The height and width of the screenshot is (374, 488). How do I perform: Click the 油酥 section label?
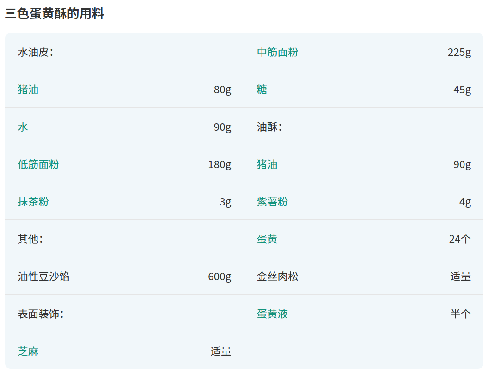[269, 127]
